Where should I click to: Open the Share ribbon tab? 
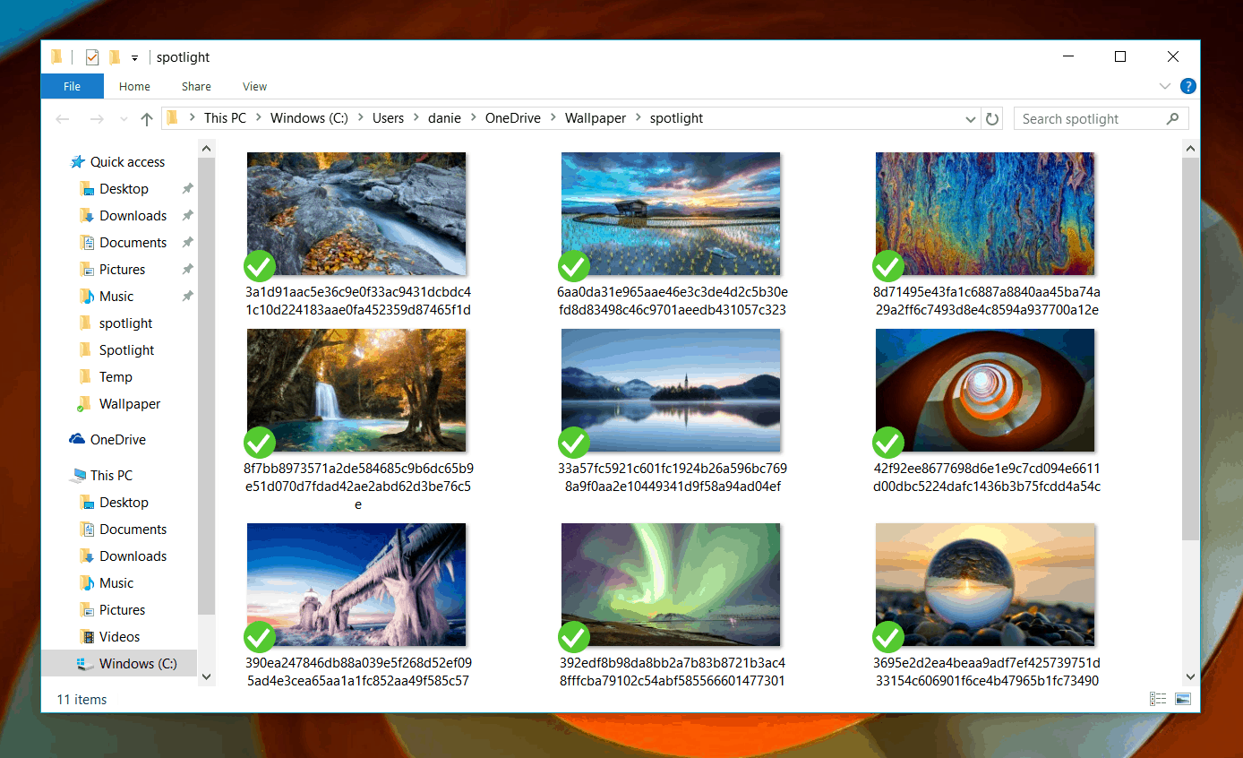pyautogui.click(x=196, y=86)
